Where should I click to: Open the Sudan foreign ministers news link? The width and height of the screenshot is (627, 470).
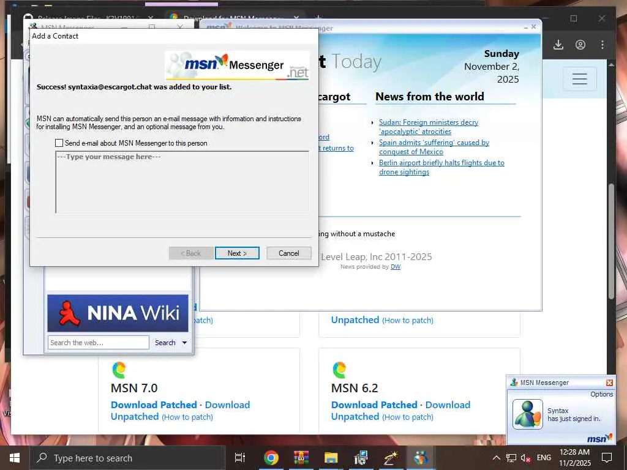[x=428, y=127]
